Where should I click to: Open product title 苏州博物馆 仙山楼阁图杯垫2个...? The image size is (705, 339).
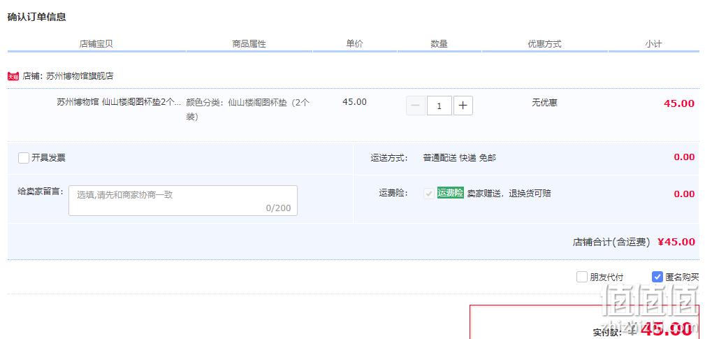click(x=119, y=102)
